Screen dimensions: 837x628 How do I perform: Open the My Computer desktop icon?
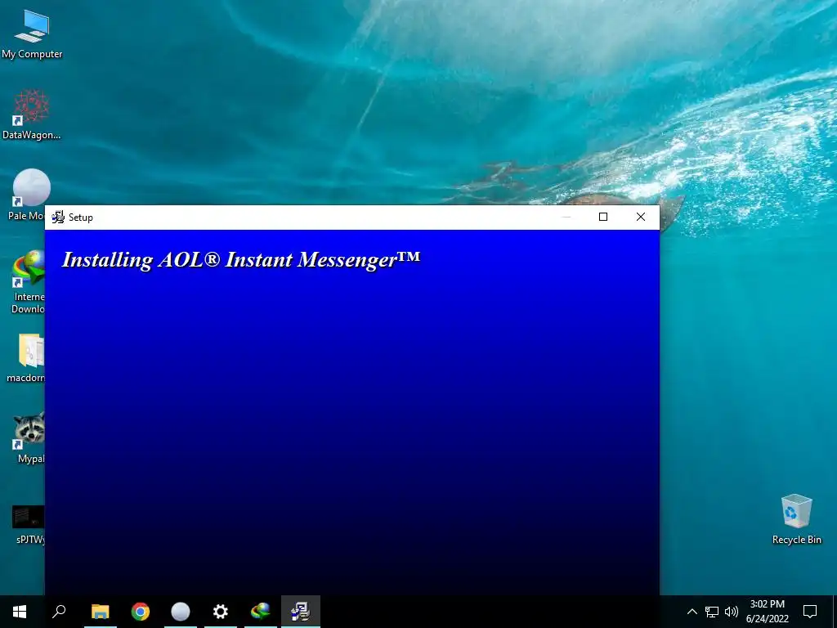[32, 34]
